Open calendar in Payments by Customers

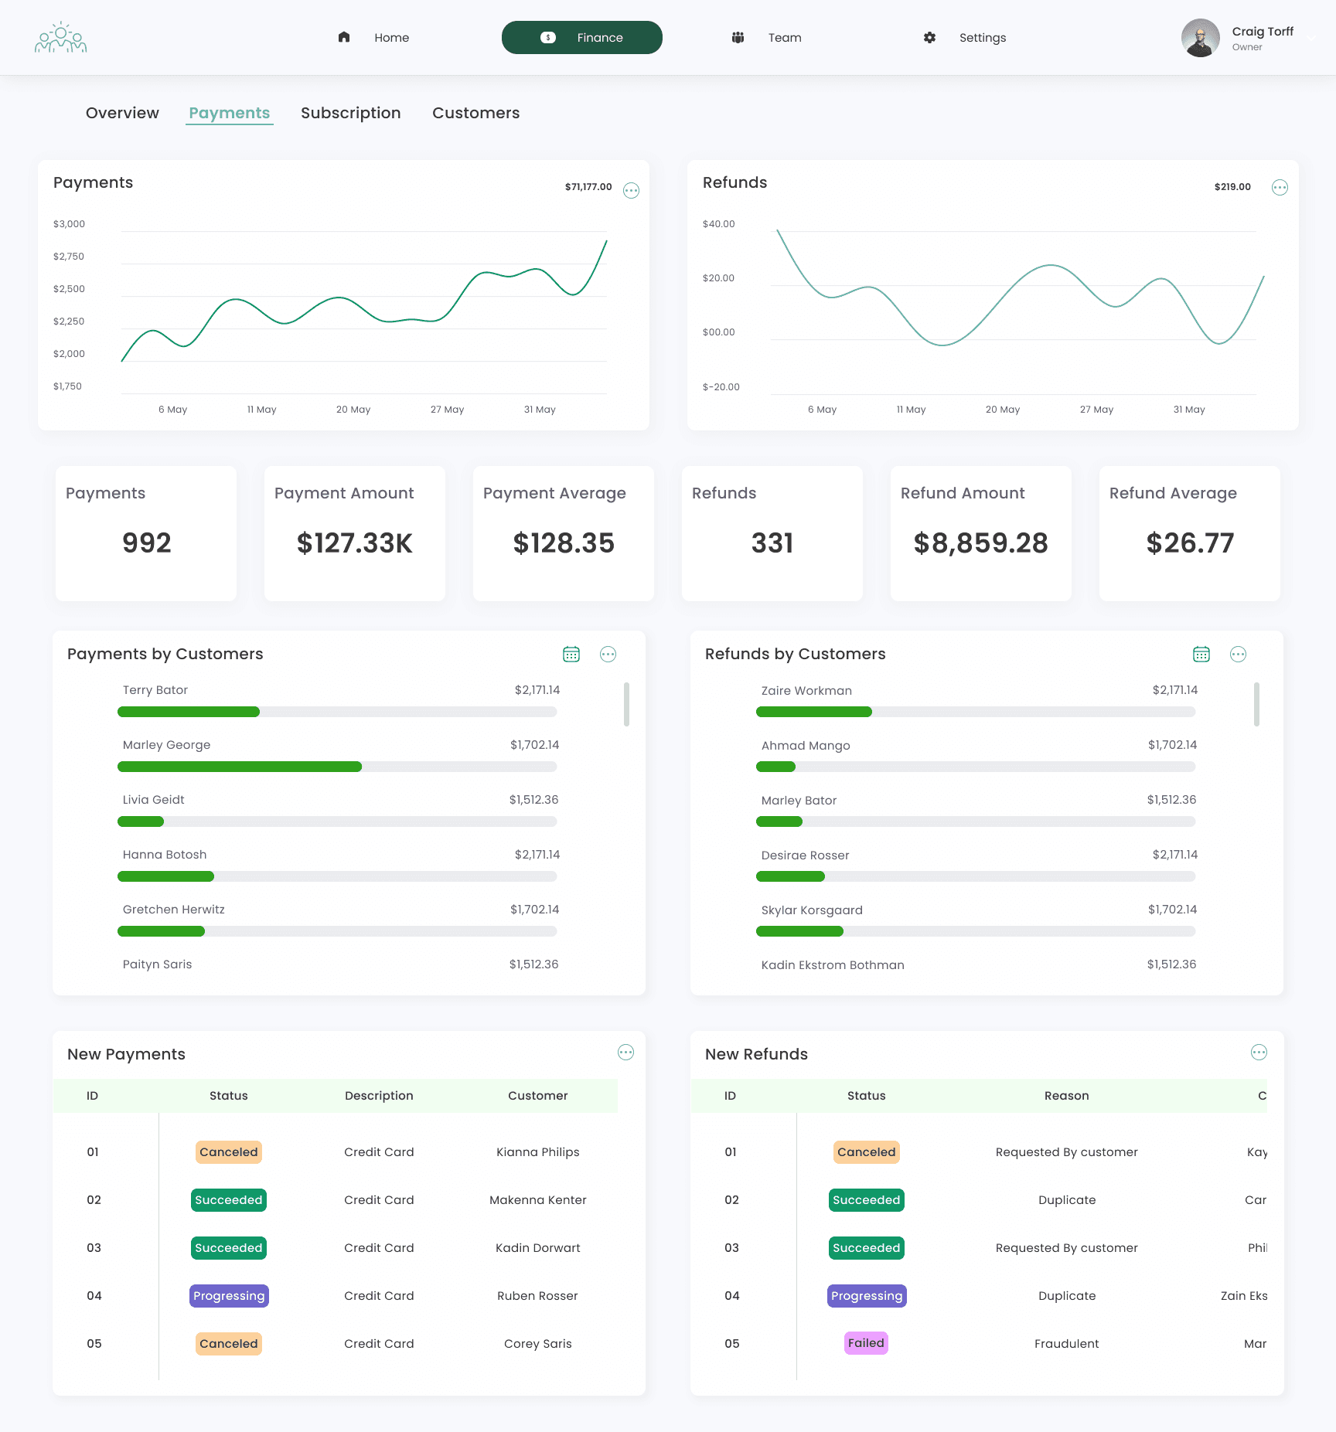[x=571, y=655]
